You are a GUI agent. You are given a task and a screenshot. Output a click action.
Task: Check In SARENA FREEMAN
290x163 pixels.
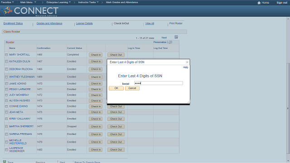pos(96,134)
